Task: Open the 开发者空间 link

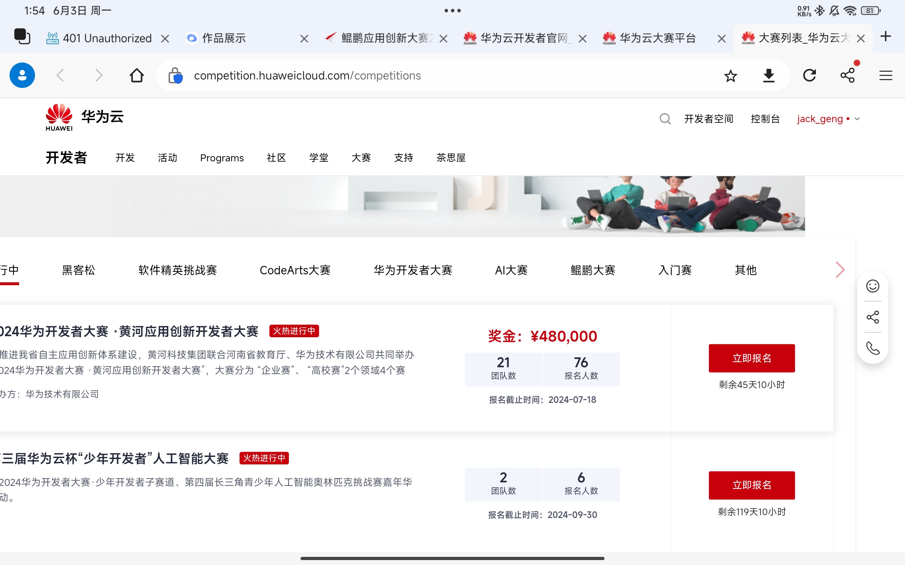Action: (709, 119)
